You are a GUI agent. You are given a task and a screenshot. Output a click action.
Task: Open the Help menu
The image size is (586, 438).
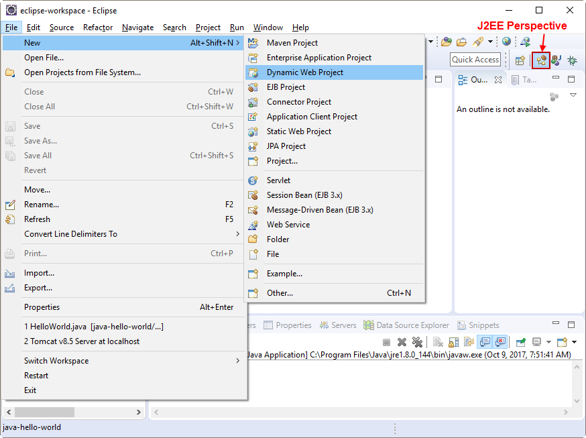click(x=300, y=28)
